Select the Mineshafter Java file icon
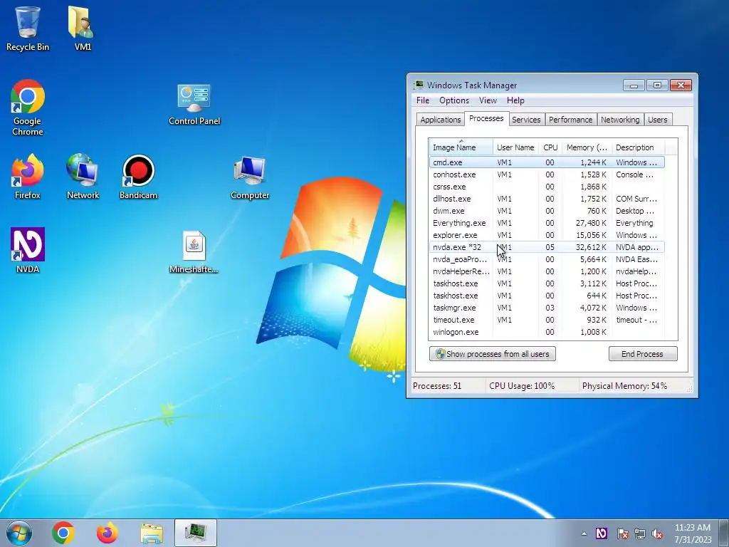The height and width of the screenshot is (547, 729). [194, 252]
